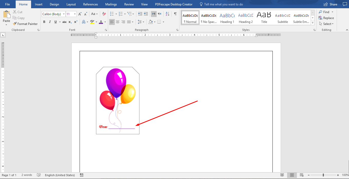Open the Font Color dropdown arrow
Screen dimensions: 349x179
(x=105, y=22)
